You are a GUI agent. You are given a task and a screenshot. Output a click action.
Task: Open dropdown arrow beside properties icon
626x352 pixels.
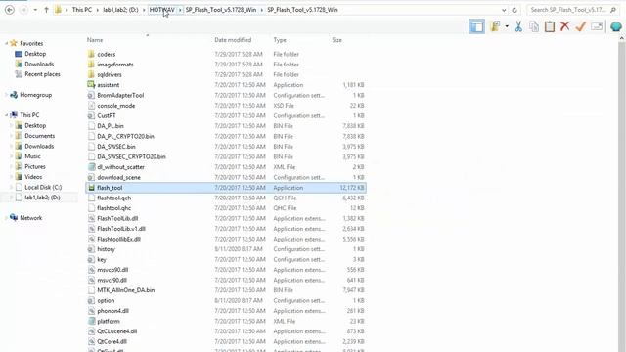click(x=507, y=26)
